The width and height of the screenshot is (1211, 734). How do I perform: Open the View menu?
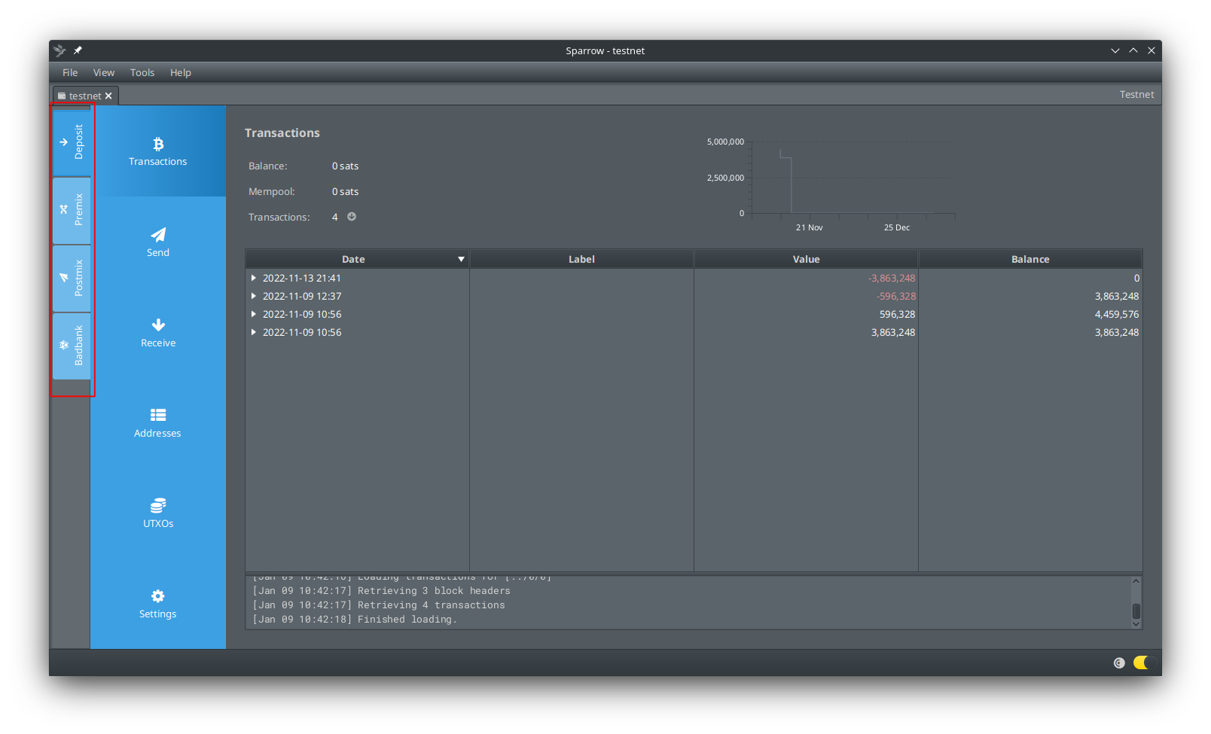tap(104, 72)
